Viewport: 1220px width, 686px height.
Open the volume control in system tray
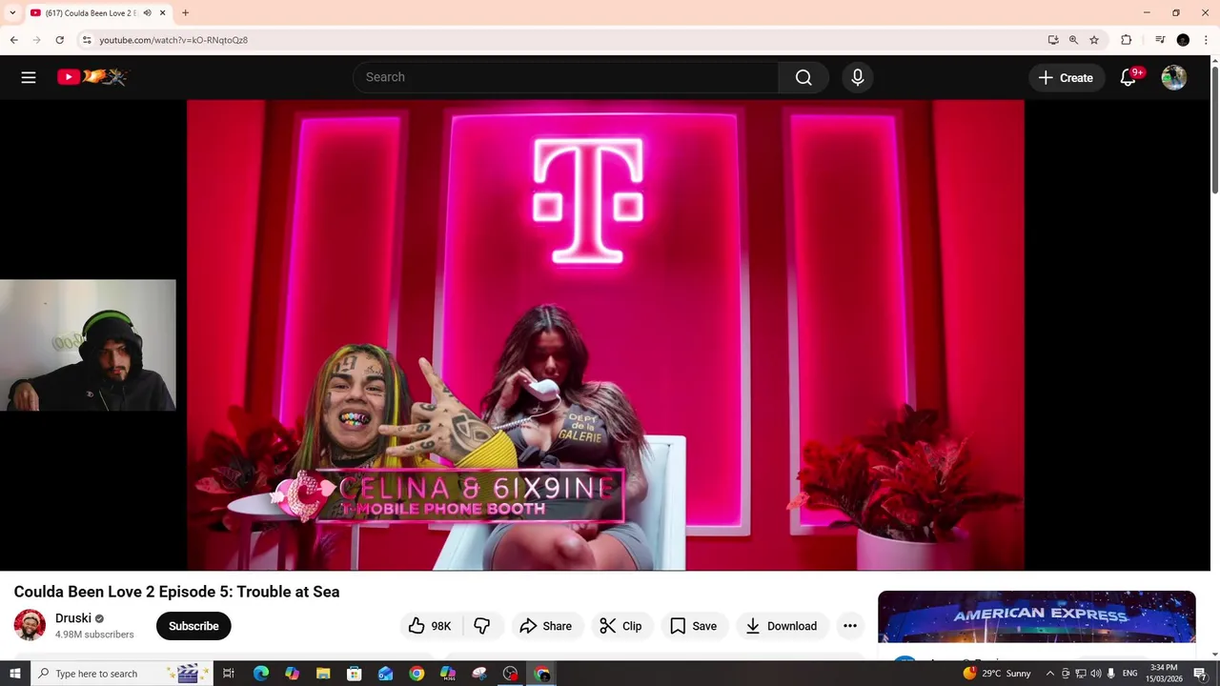pyautogui.click(x=1095, y=674)
